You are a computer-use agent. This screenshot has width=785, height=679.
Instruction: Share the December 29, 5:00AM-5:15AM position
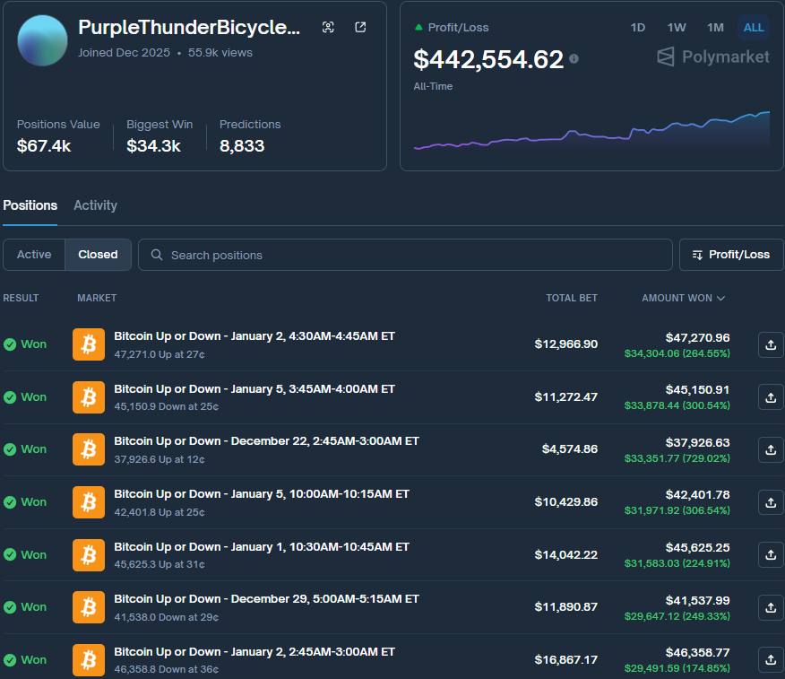[771, 607]
